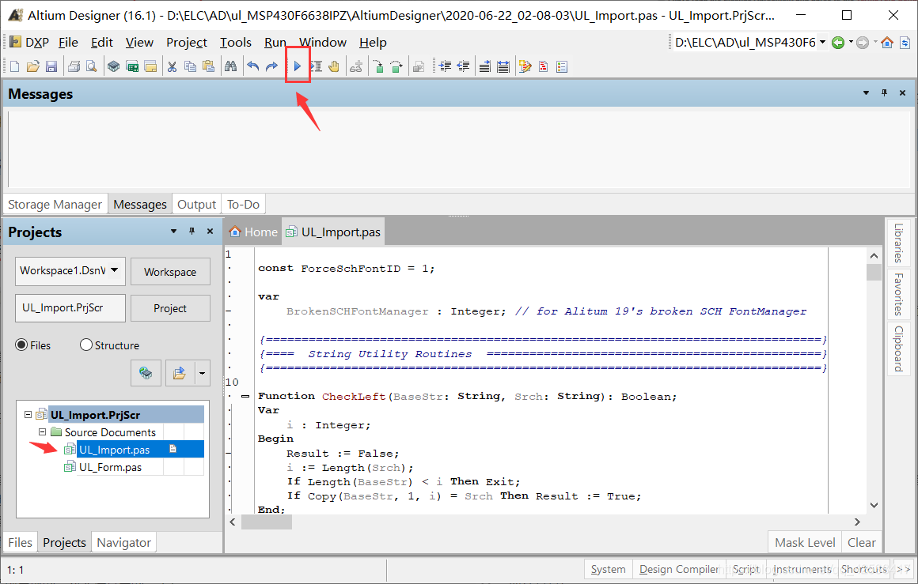Click the indent lines toolbar icon

click(x=445, y=66)
